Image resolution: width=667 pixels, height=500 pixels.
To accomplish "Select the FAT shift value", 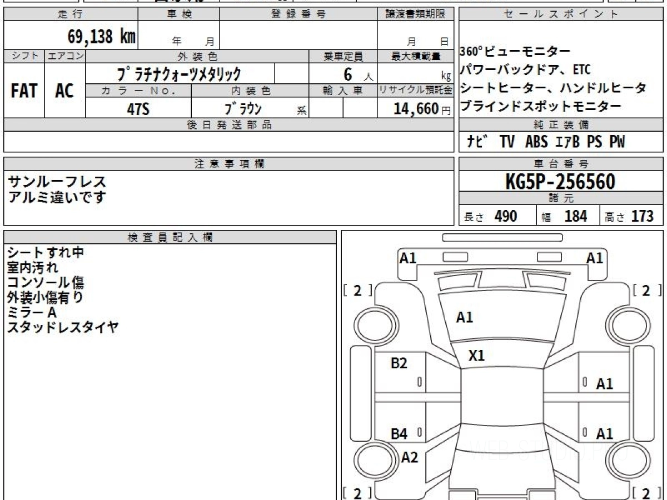I will point(24,91).
